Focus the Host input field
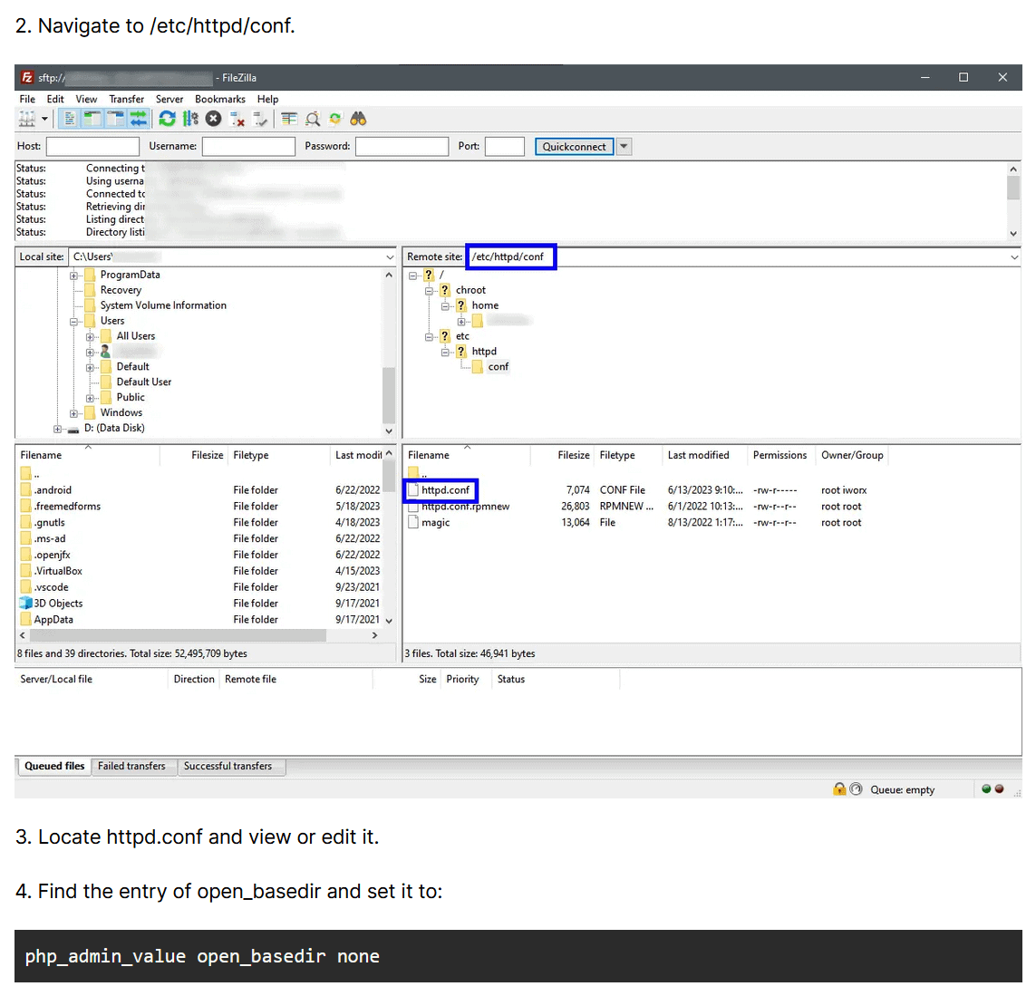This screenshot has width=1036, height=996. pos(92,146)
